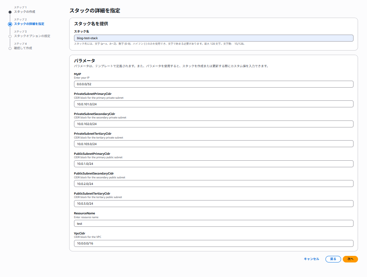Open the スタックオプションの設定 step label
367x277 pixels.
(x=32, y=36)
